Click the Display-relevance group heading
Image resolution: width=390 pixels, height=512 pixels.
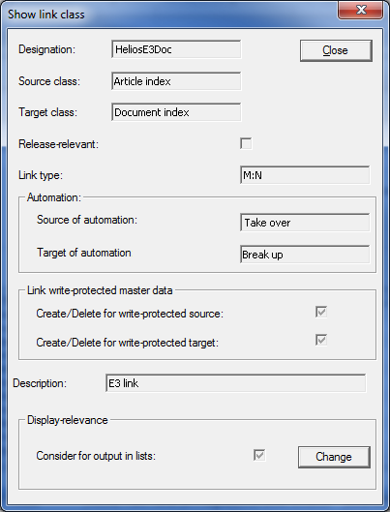67,420
